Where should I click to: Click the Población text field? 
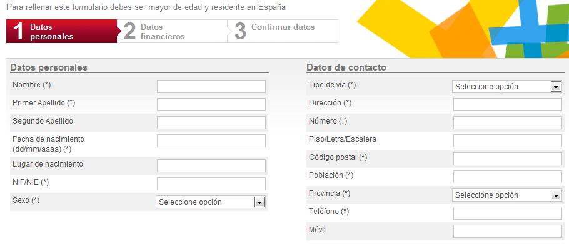[508, 177]
